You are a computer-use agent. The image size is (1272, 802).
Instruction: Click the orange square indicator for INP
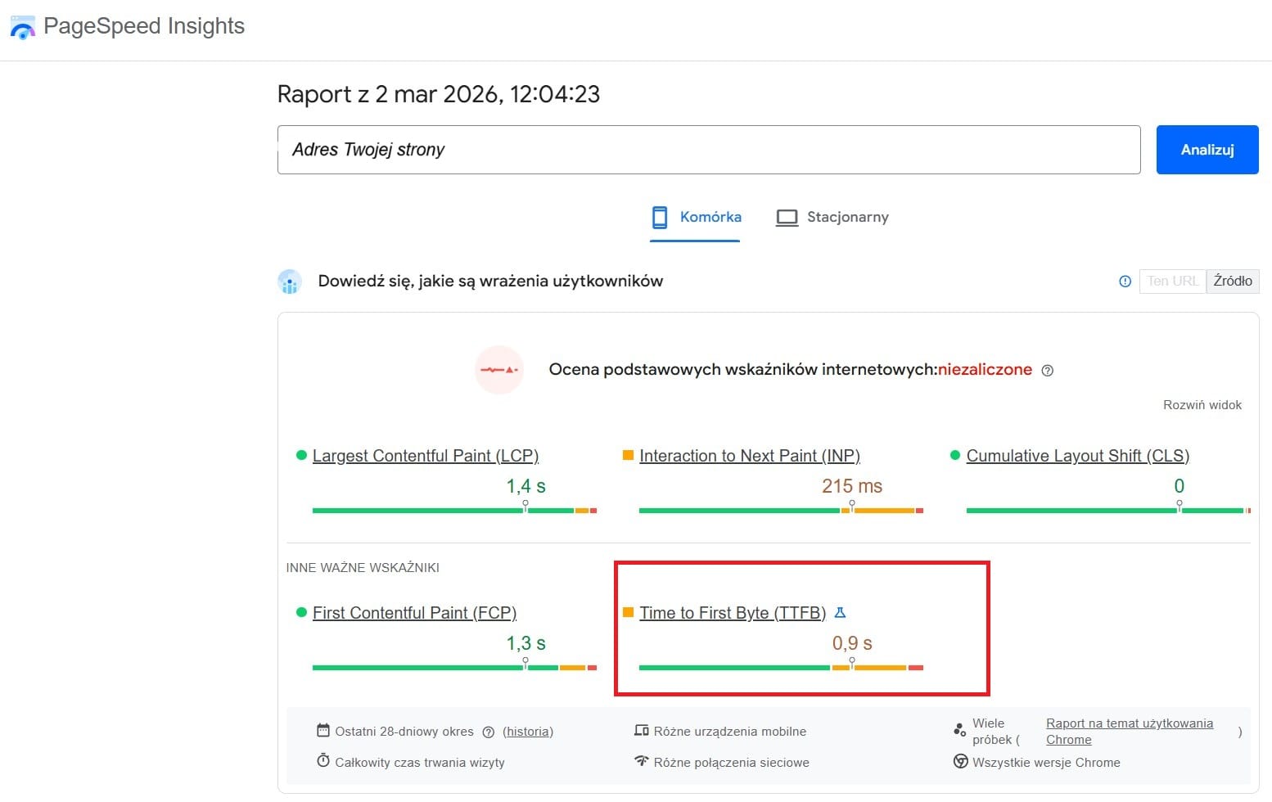628,455
